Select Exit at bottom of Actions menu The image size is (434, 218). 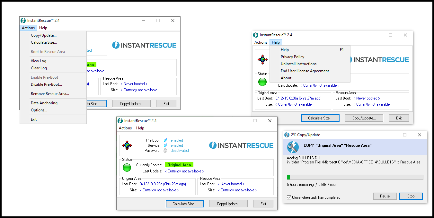34,119
